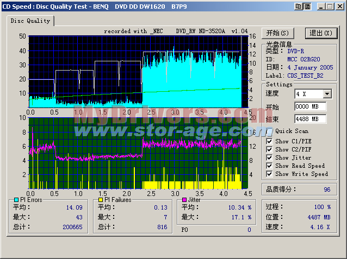Click the yellow PI Failures legend swatch
347x259 pixels.
[101, 200]
